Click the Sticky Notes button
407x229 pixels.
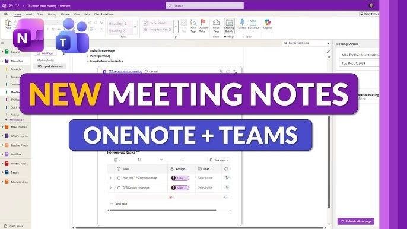[x=369, y=14]
